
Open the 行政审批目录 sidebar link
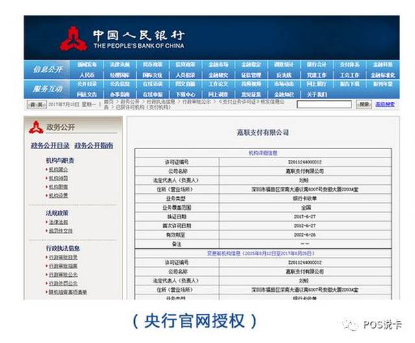pyautogui.click(x=63, y=257)
